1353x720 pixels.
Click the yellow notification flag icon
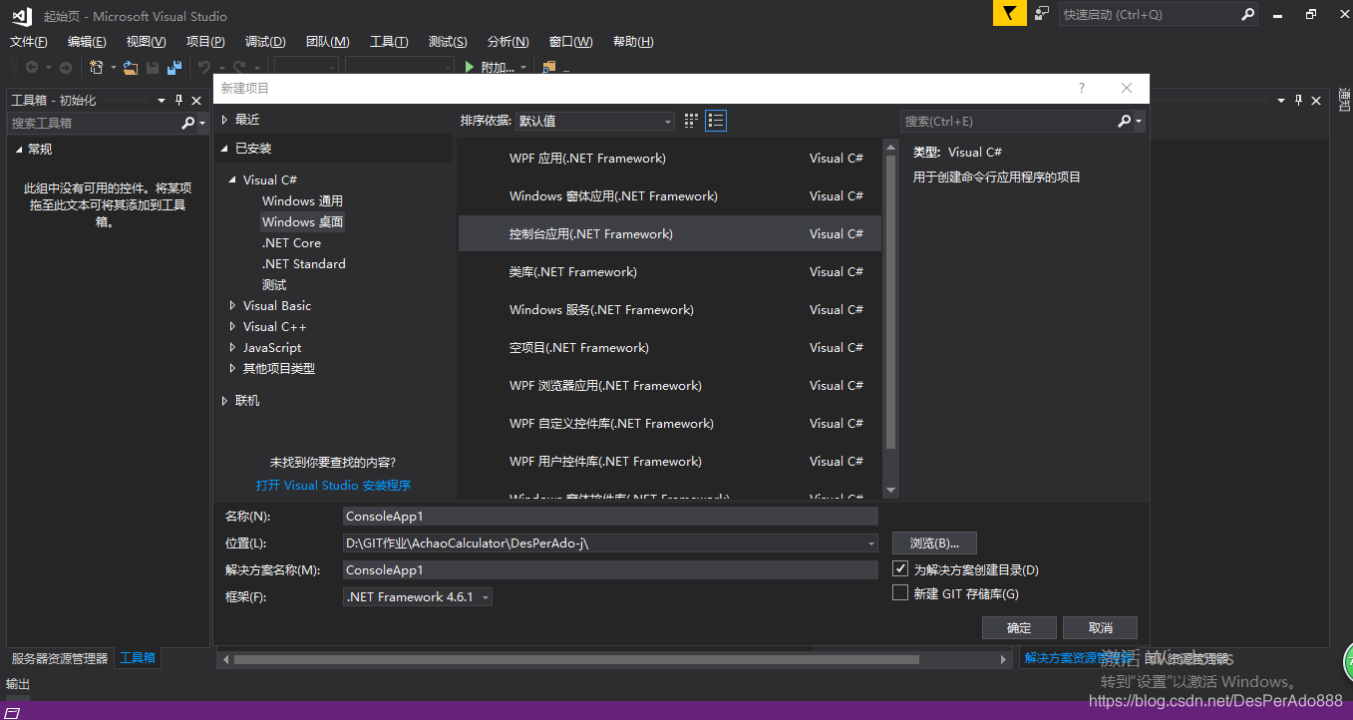click(x=1009, y=14)
